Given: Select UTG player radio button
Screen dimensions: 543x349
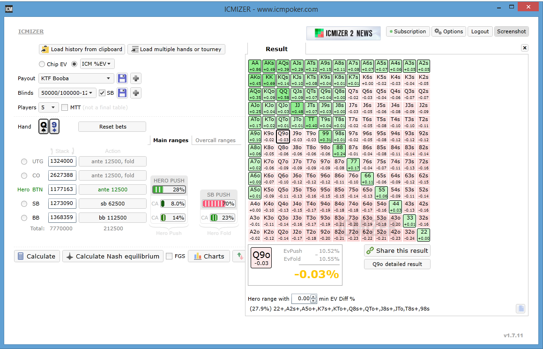Looking at the screenshot, I should coord(24,161).
